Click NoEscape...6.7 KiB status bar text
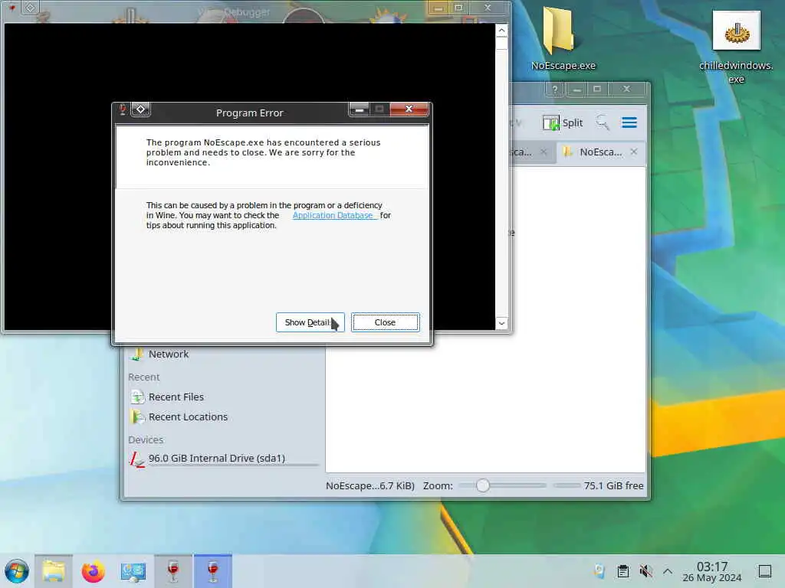This screenshot has width=785, height=588. [x=370, y=486]
